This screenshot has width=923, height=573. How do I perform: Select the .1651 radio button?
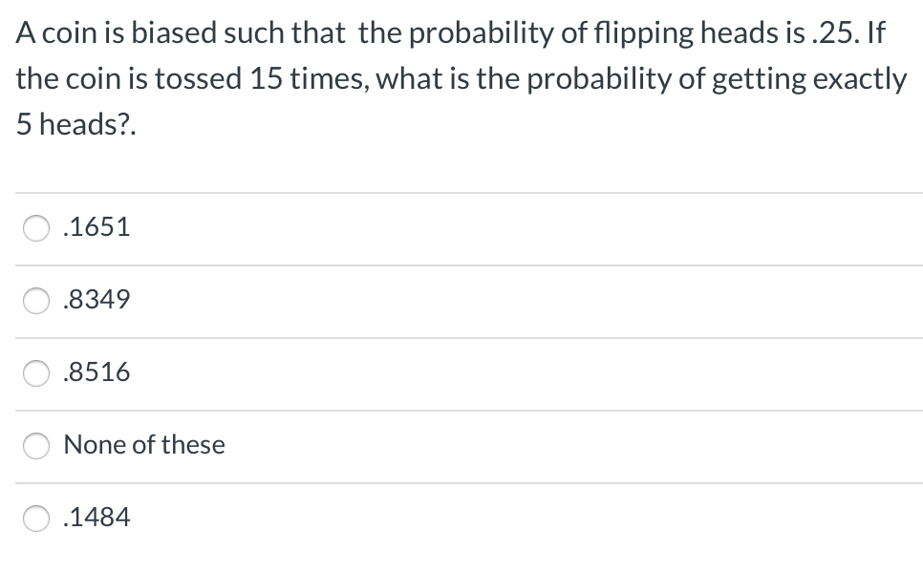coord(35,228)
